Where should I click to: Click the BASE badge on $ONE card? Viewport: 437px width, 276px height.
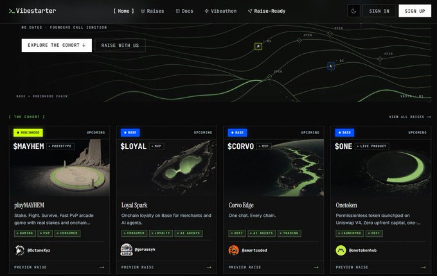coord(344,133)
